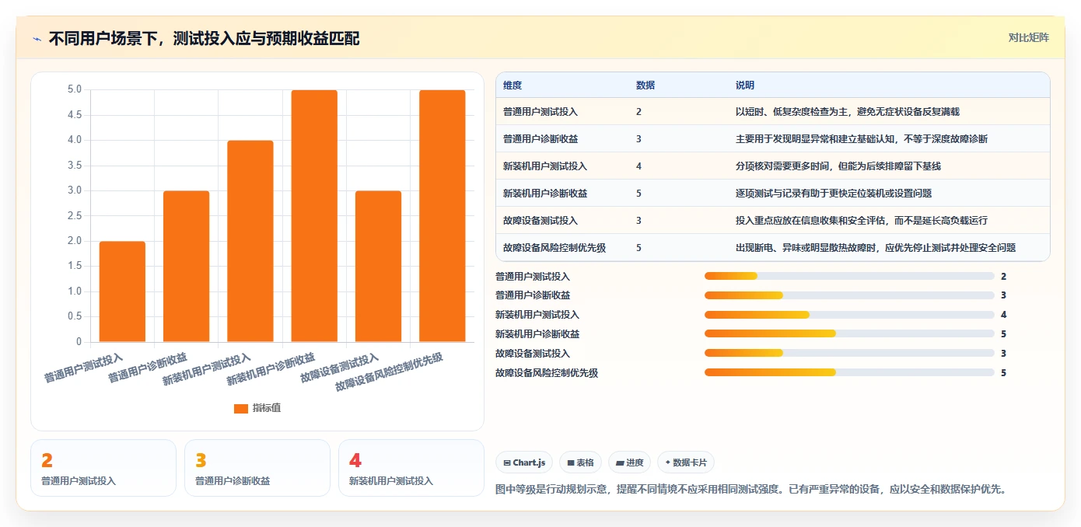Click the 故障设备风险控制优先级 bar in the chart
The height and width of the screenshot is (527, 1081).
pyautogui.click(x=442, y=216)
